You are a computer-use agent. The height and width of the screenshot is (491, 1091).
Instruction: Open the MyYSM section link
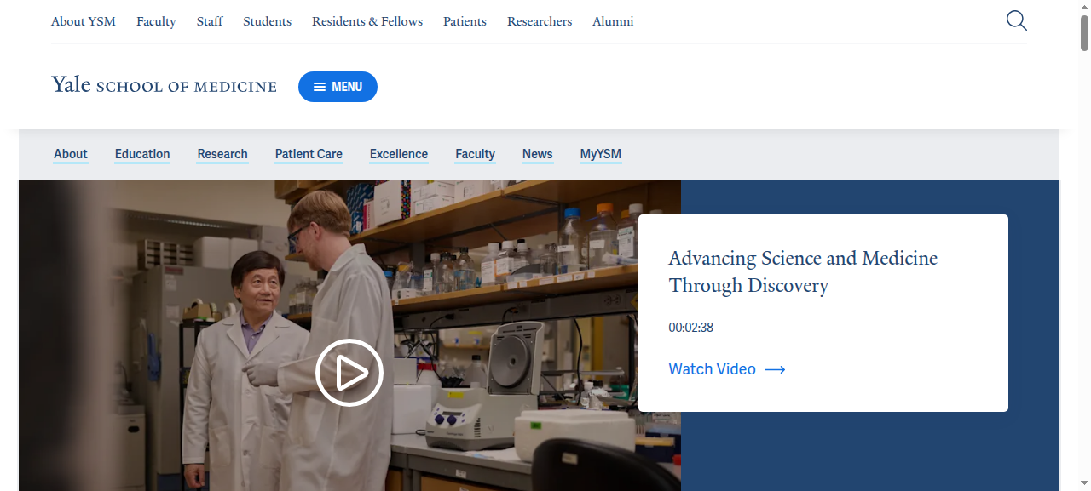tap(601, 154)
